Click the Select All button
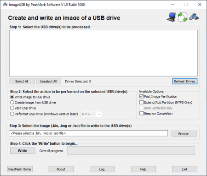207x176 pixels. (x=22, y=81)
